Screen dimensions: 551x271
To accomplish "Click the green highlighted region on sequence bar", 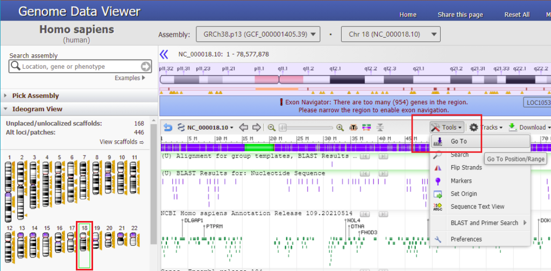I will pos(259,147).
